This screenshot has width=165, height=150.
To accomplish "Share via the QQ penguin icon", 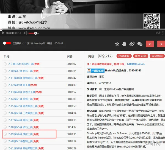I will click(x=124, y=44).
